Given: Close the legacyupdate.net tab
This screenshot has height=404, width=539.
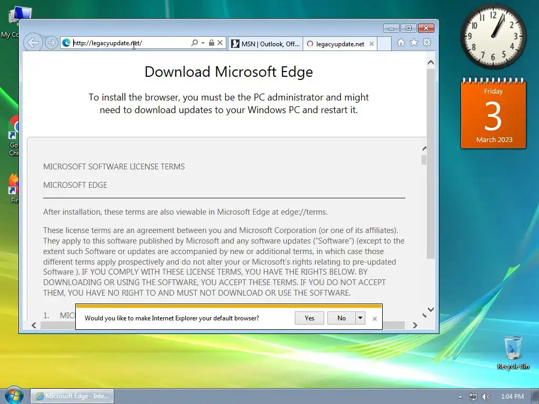Looking at the screenshot, I should tap(371, 44).
